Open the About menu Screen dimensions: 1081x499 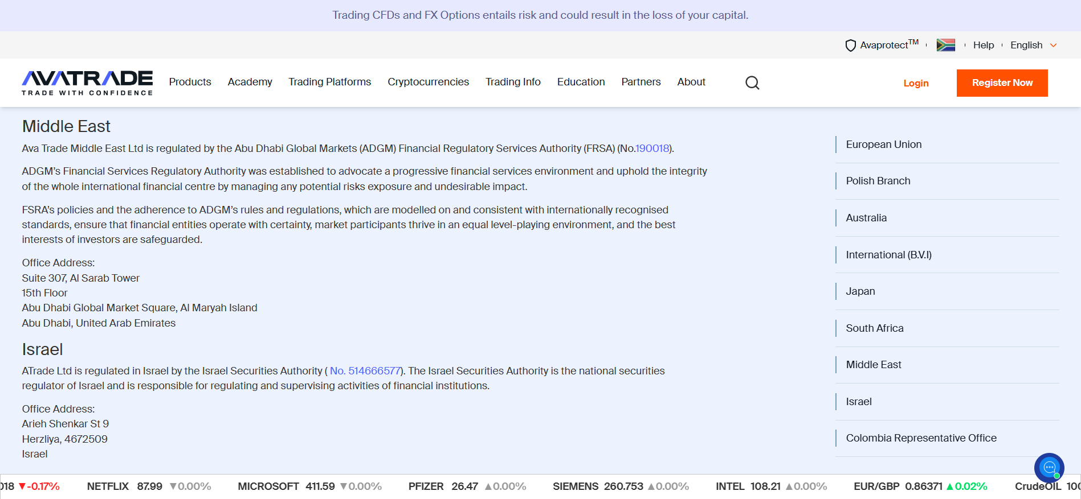[691, 82]
